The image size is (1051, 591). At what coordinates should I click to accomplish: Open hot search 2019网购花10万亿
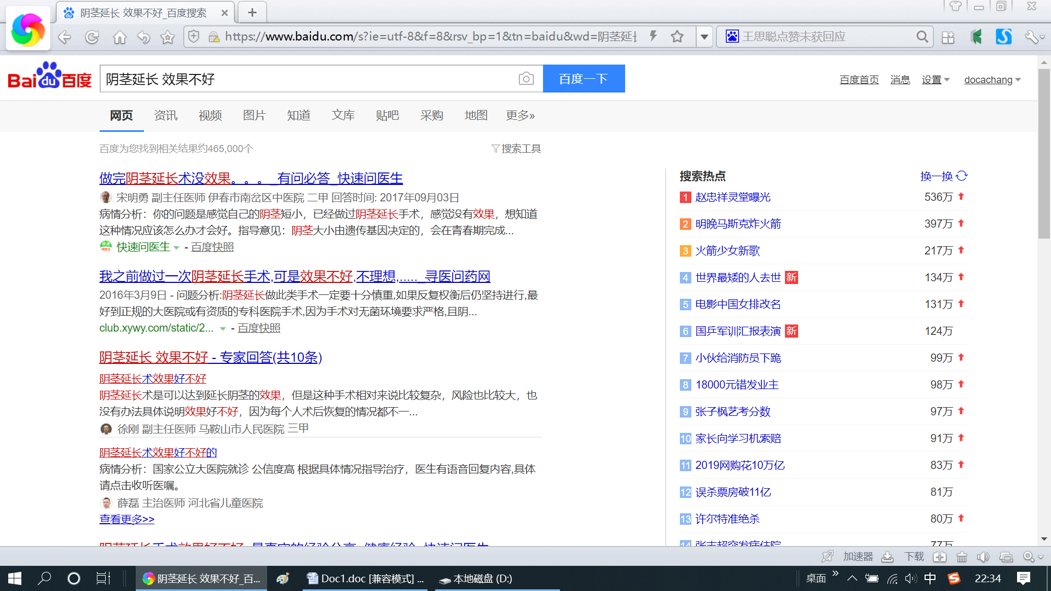(740, 465)
